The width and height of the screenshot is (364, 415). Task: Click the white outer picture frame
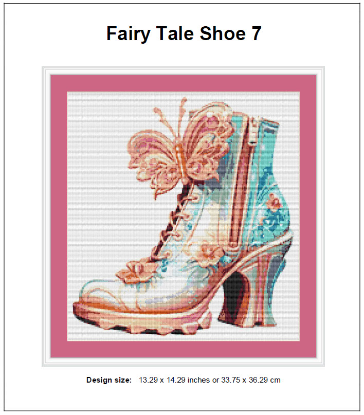[184, 70]
